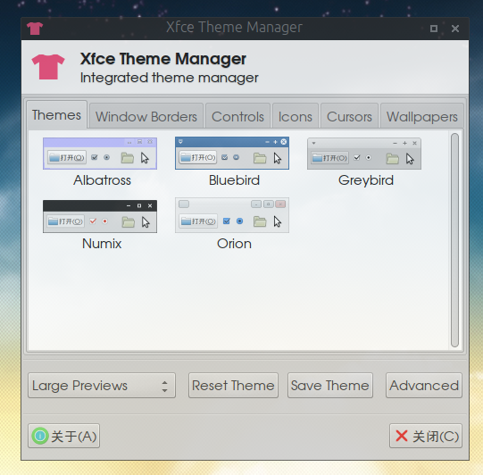Open the Advanced settings button
This screenshot has height=475, width=483.
[x=424, y=386]
